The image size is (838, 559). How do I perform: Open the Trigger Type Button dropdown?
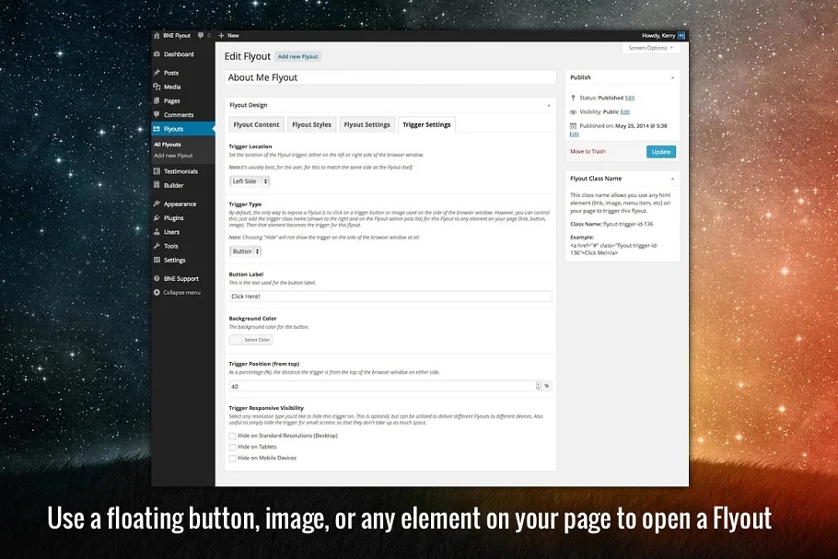(x=245, y=251)
